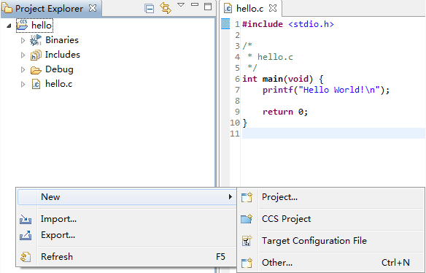Click the #include <stdio.h> line
The height and width of the screenshot is (273, 426).
pyautogui.click(x=288, y=24)
